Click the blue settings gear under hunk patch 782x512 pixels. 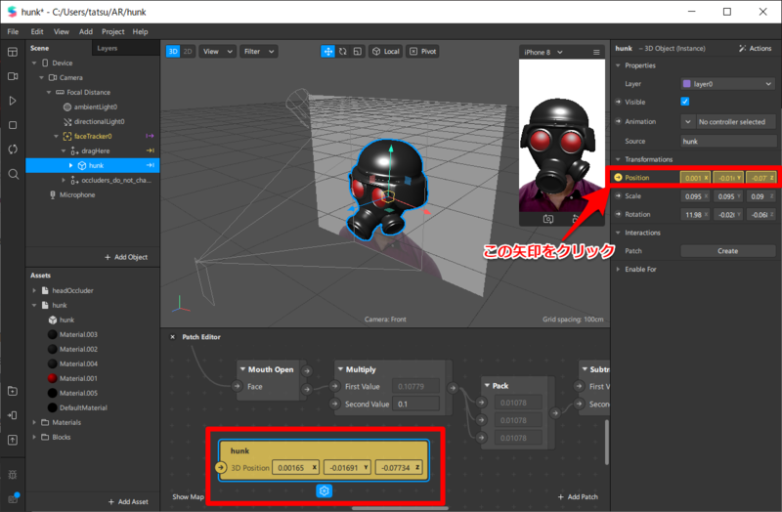pos(325,491)
